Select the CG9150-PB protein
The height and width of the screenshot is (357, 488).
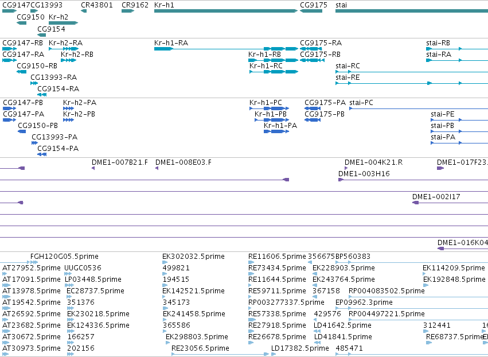[22, 131]
